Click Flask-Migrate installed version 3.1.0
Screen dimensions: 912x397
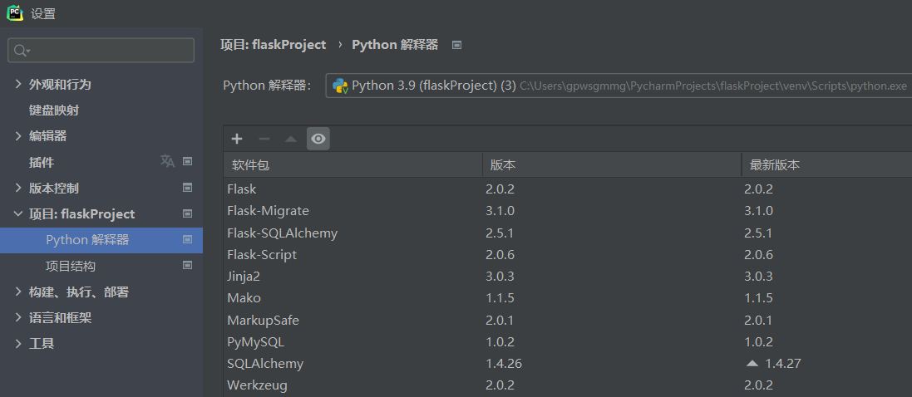pos(500,210)
